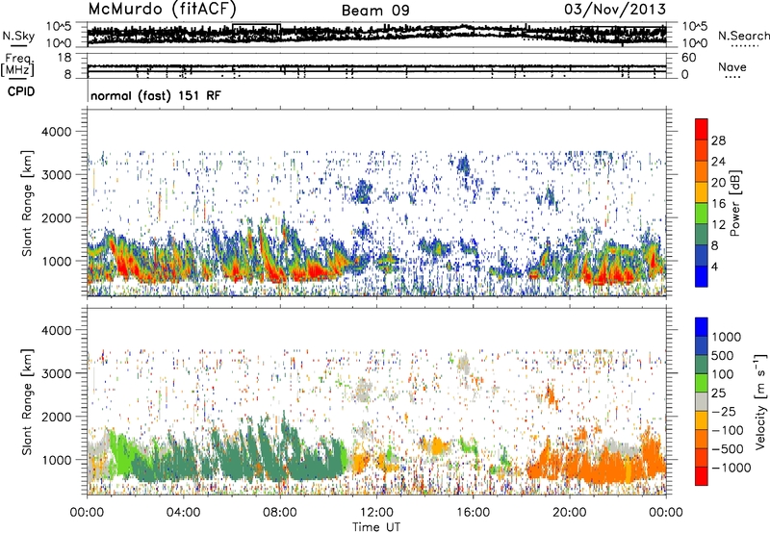Click the '12:00' time axis tick label

coord(376,513)
